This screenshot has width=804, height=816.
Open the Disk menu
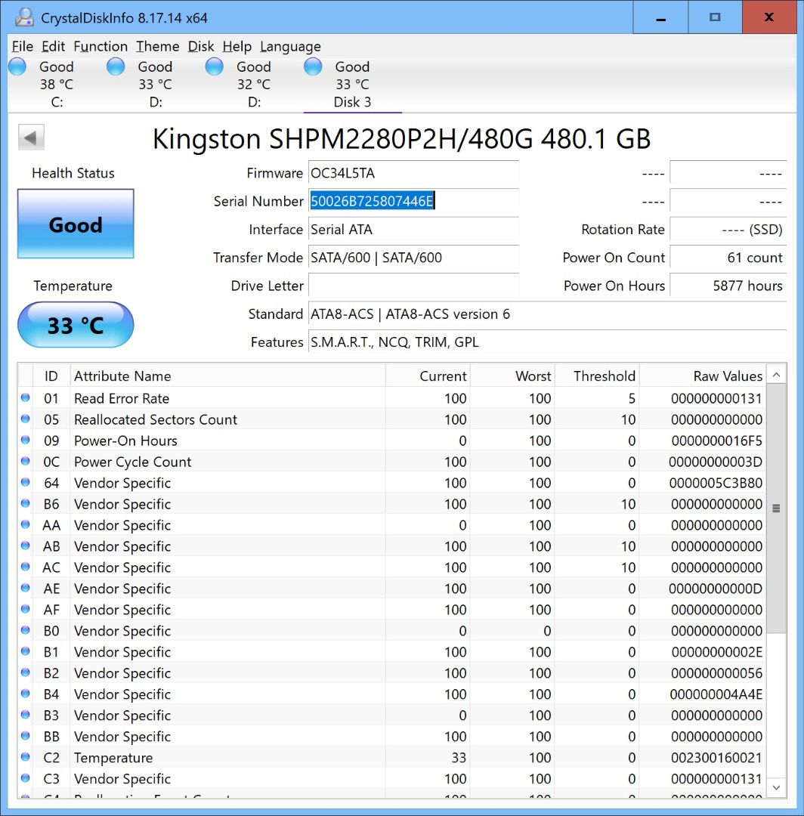pyautogui.click(x=201, y=46)
